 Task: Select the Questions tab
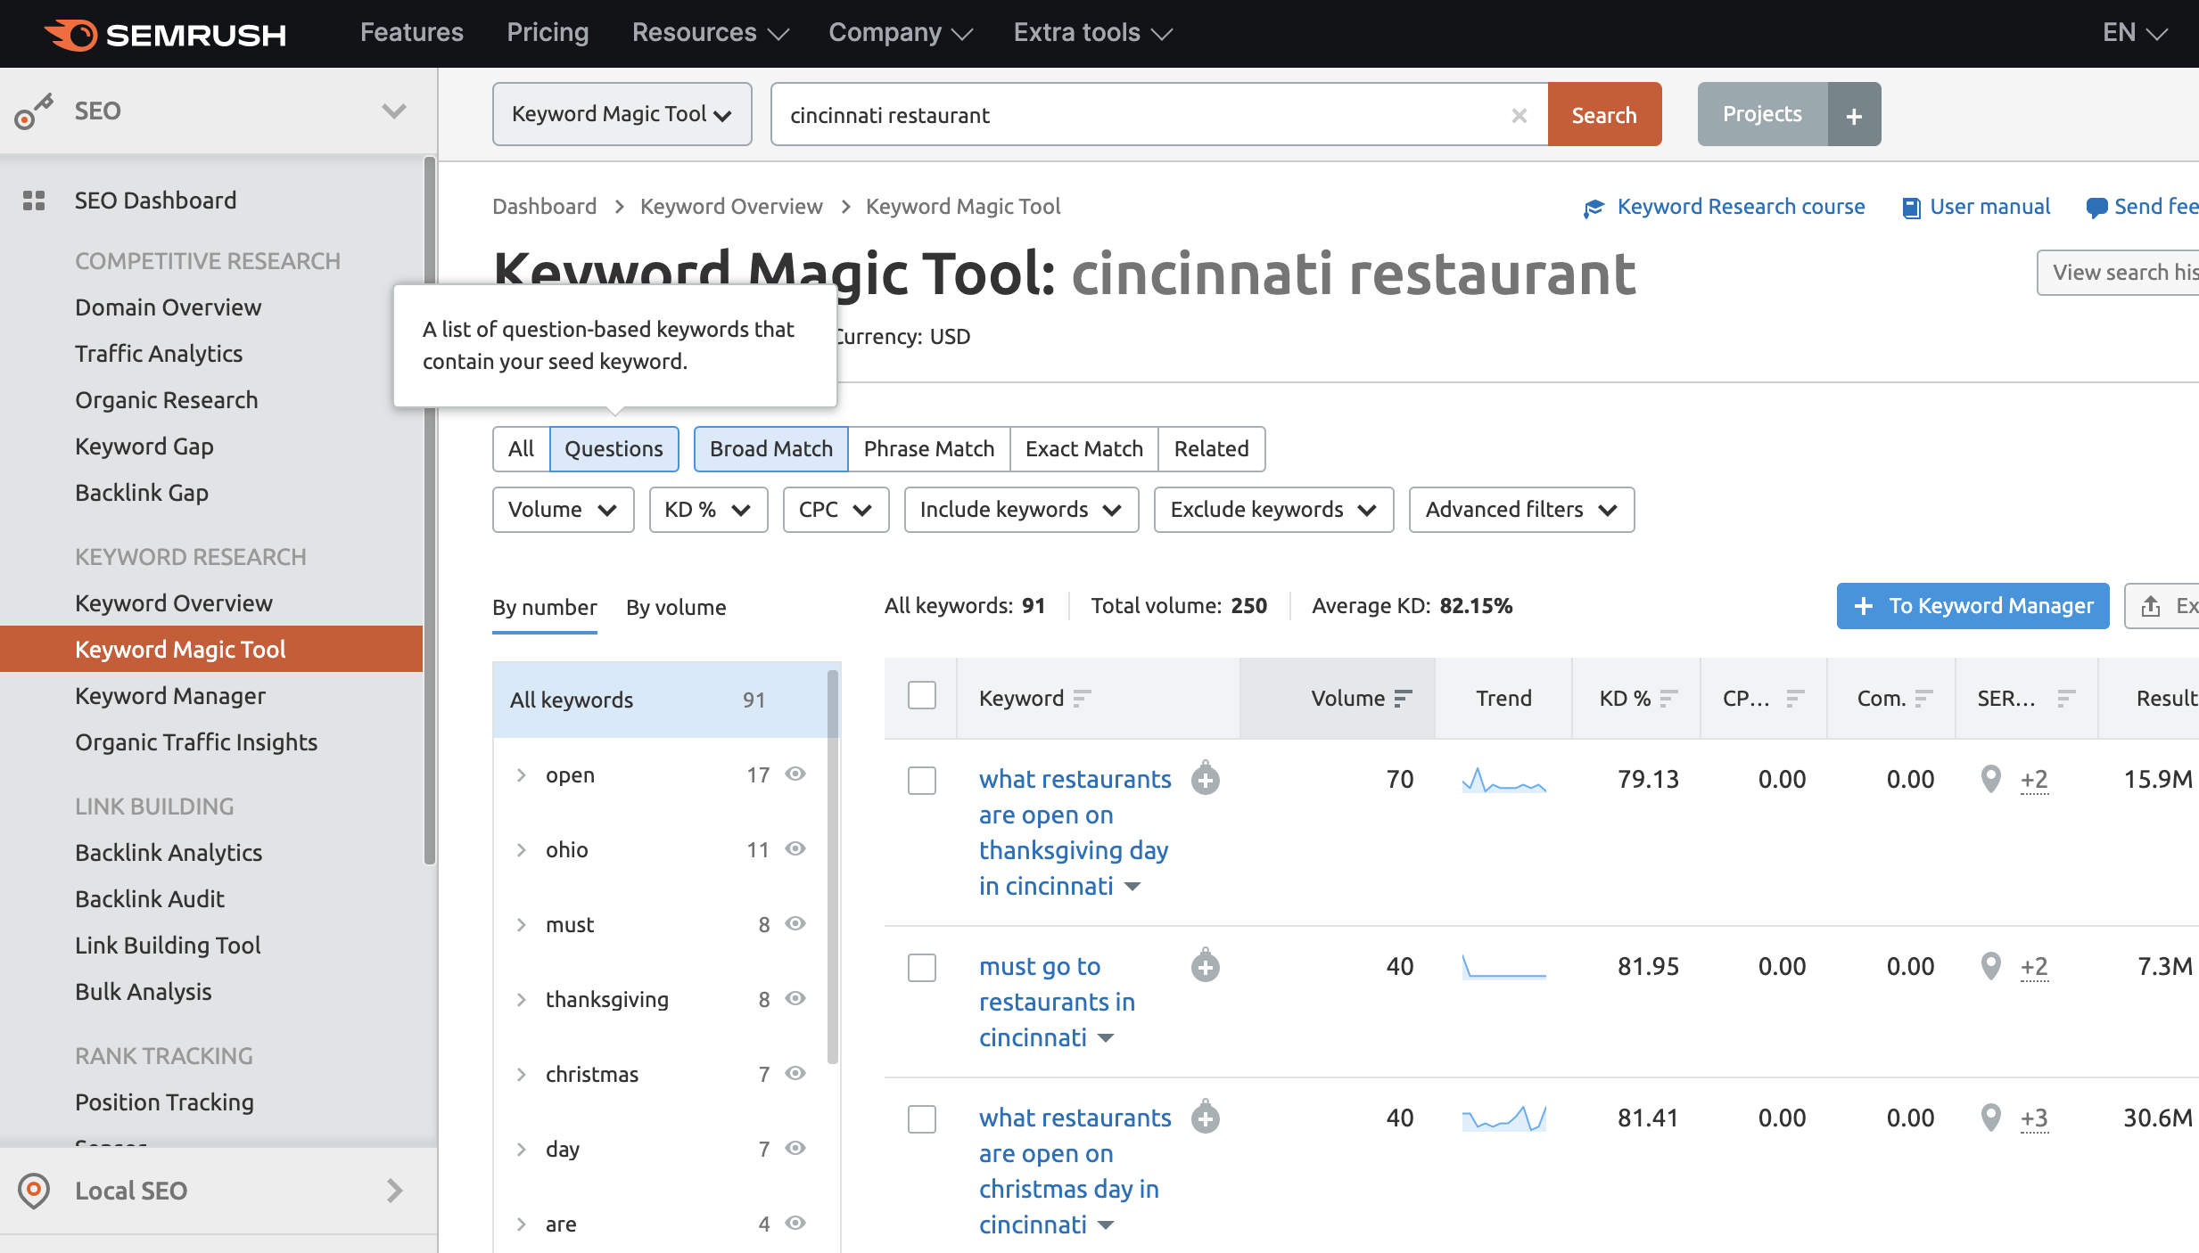click(614, 446)
